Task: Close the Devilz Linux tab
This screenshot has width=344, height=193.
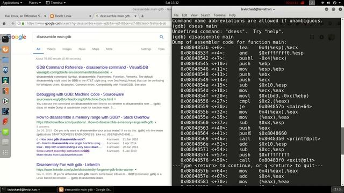Action: (90, 16)
